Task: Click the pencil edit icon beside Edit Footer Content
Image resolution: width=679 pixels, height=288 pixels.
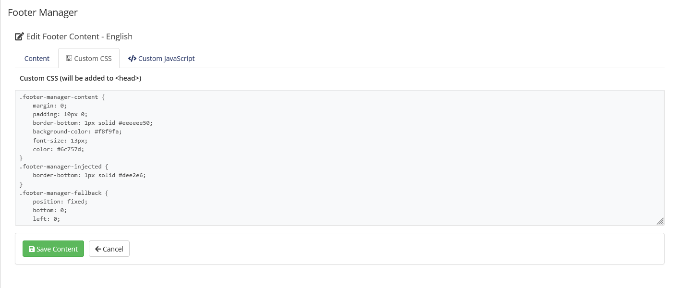Action: pyautogui.click(x=19, y=36)
